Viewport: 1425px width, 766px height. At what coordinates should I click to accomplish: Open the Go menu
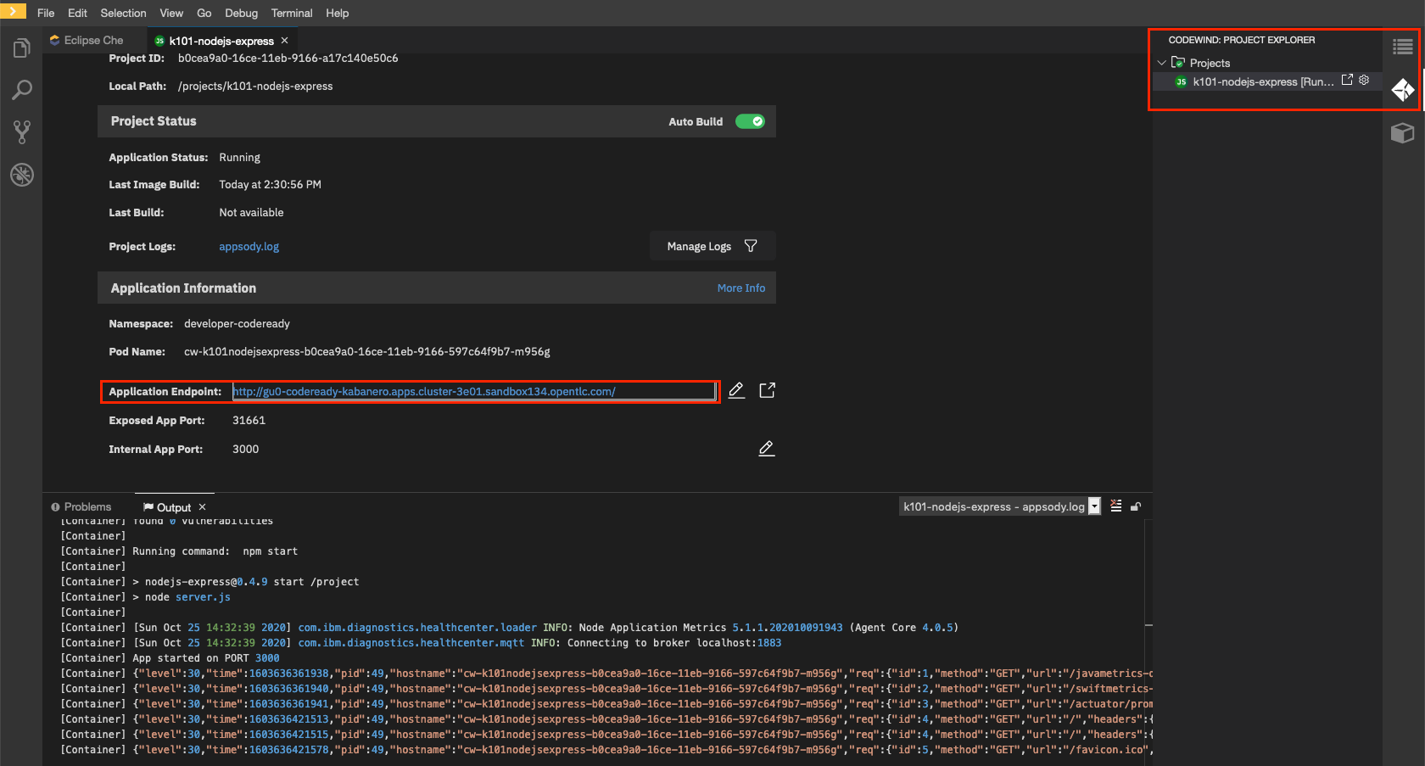204,13
